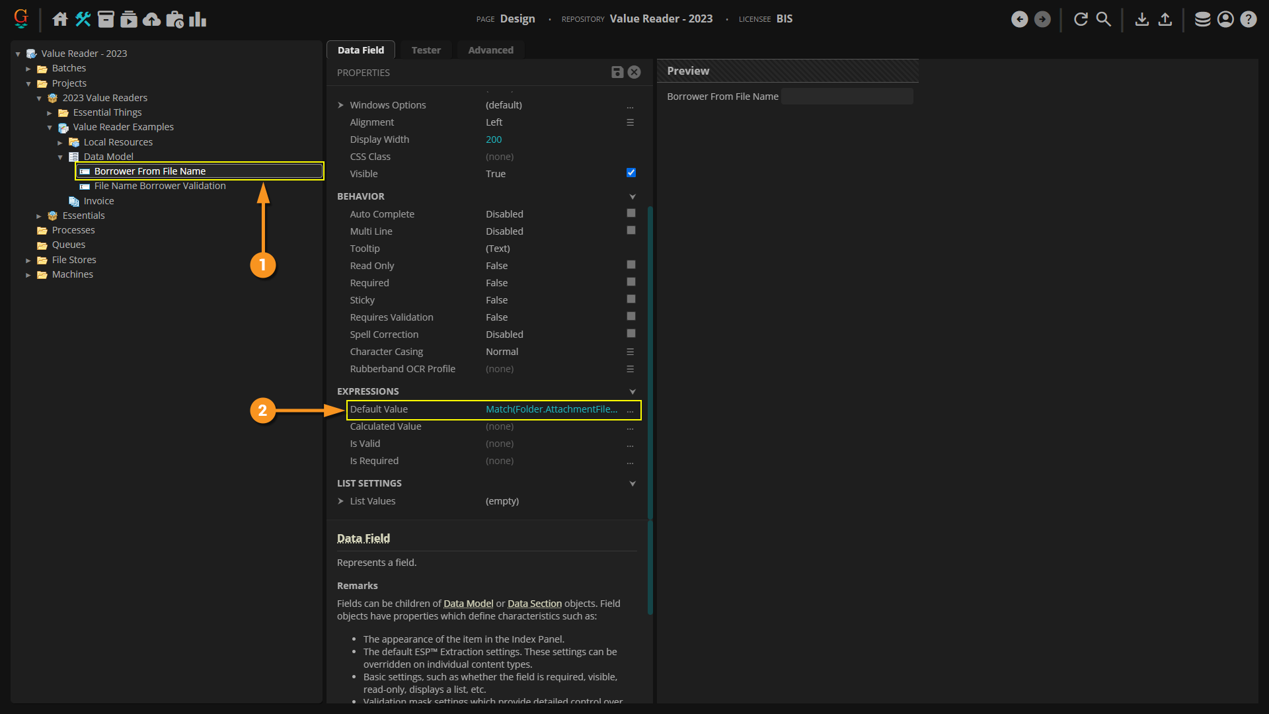The height and width of the screenshot is (714, 1269).
Task: Open Default Value expression editor ellipsis
Action: 630,410
